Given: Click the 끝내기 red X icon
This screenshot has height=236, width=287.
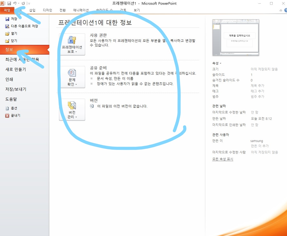Looking at the screenshot, I should [x=7, y=116].
